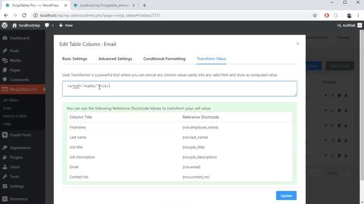
Task: Open Dashboard in the sidebar
Action: (x=19, y=38)
